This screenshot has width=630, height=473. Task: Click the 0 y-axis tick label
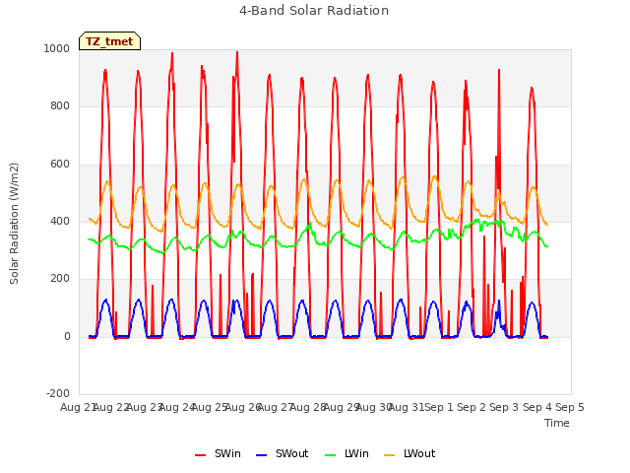coord(67,336)
